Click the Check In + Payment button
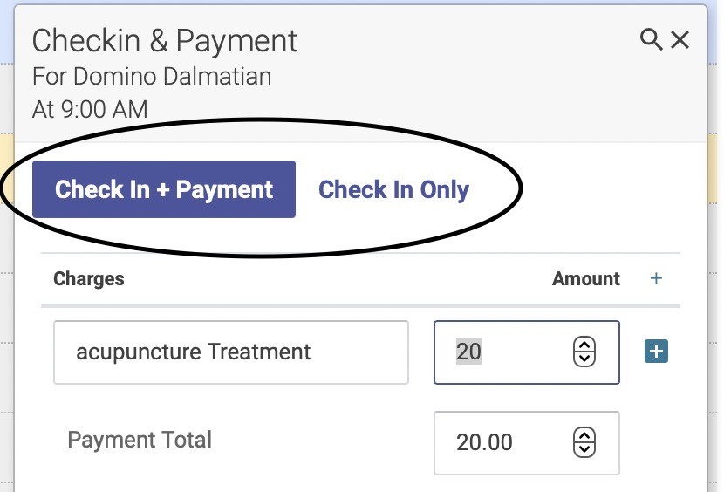The image size is (724, 492). click(164, 189)
